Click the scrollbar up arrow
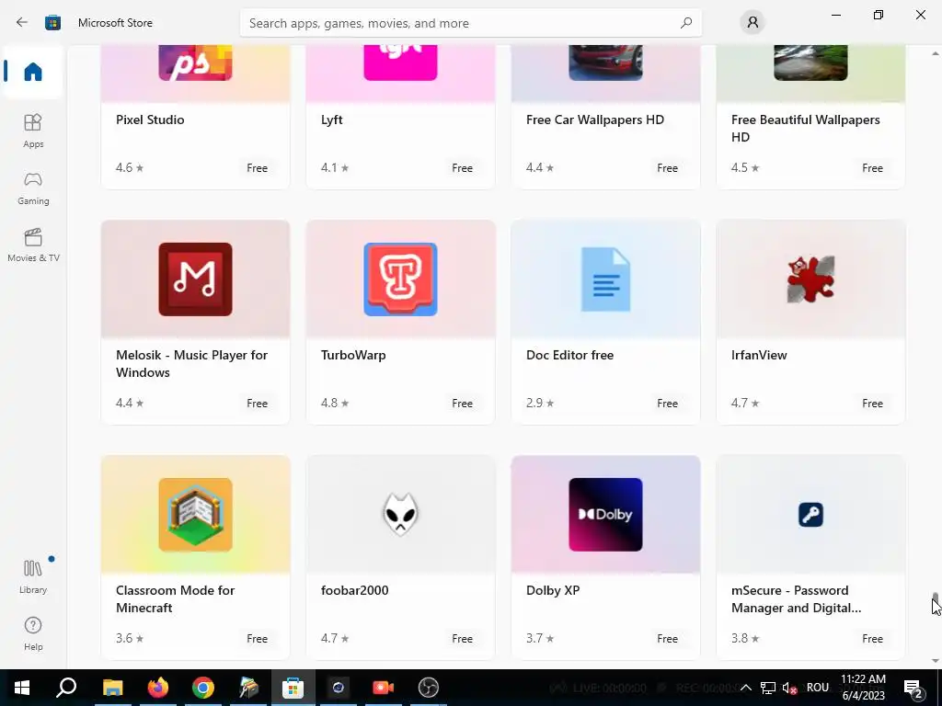This screenshot has width=942, height=706. pyautogui.click(x=936, y=53)
